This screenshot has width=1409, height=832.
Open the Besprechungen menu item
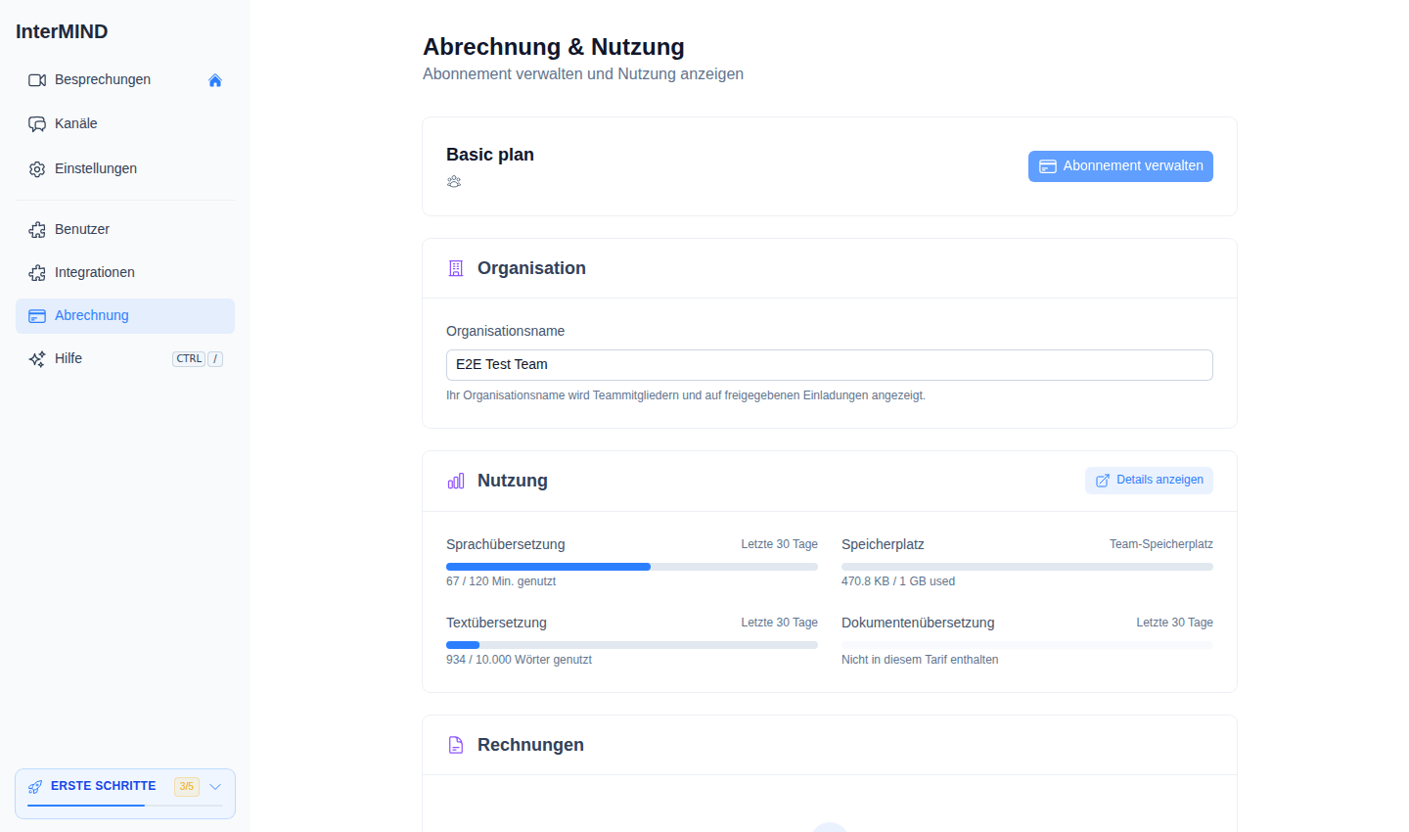click(125, 80)
